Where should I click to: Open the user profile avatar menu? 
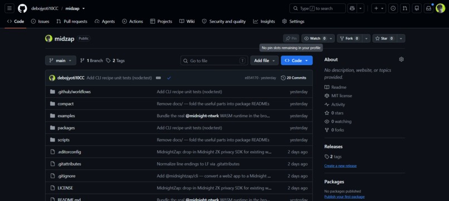coord(441,8)
